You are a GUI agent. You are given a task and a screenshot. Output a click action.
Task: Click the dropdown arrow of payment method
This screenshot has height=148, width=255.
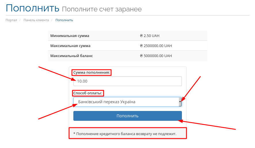tap(180, 102)
